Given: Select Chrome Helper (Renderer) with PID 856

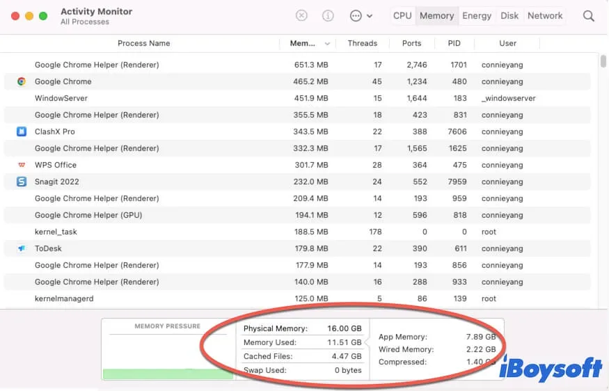Looking at the screenshot, I should [297, 265].
